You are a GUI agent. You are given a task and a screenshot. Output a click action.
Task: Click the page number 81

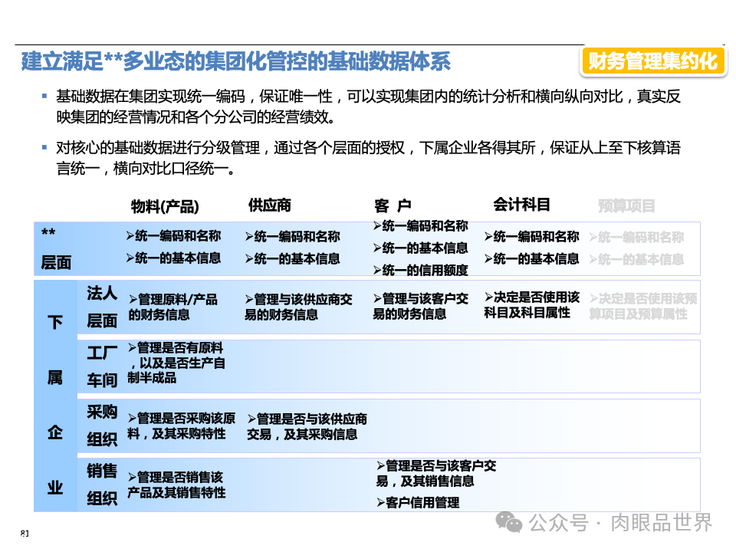(x=25, y=534)
